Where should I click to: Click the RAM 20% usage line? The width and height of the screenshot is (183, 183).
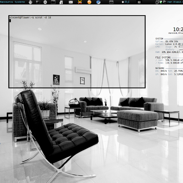pyautogui.click(x=169, y=52)
